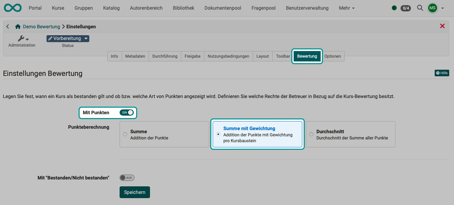Viewport: 454px width, 205px height.
Task: Click the green status indicator dot
Action: pyautogui.click(x=394, y=8)
